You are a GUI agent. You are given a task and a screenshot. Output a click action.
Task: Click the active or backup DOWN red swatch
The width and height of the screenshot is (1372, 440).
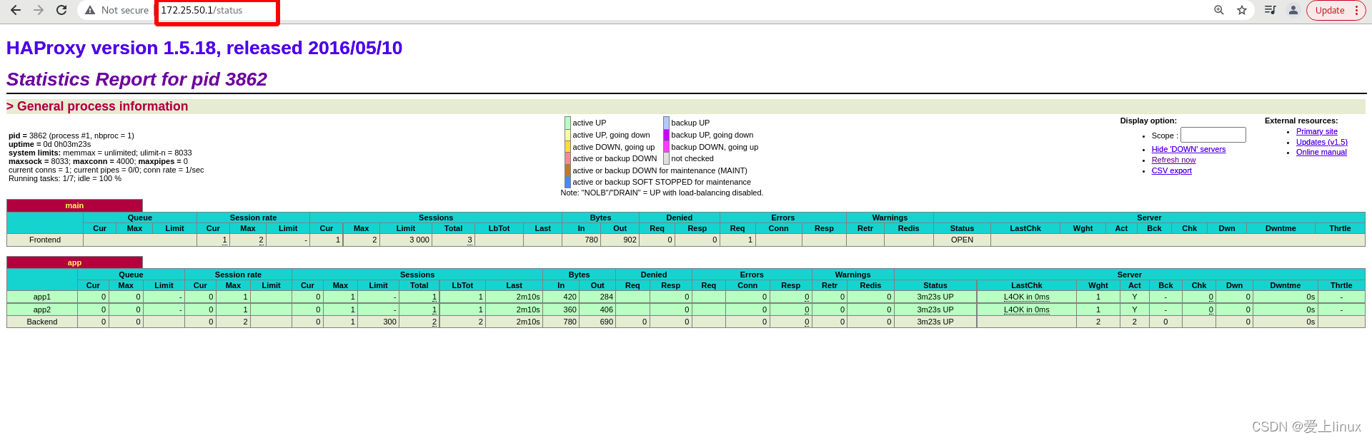[567, 158]
